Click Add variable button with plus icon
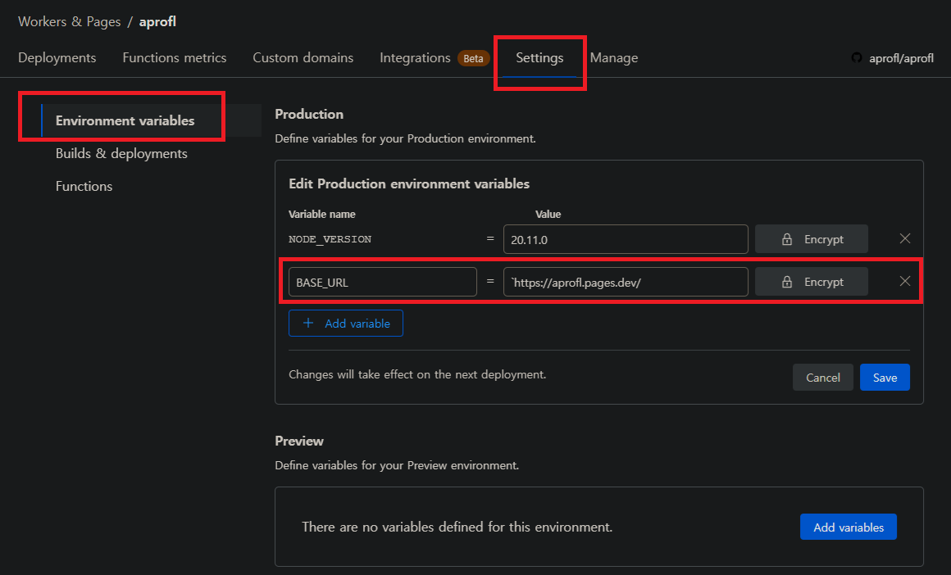The height and width of the screenshot is (575, 951). tap(345, 323)
